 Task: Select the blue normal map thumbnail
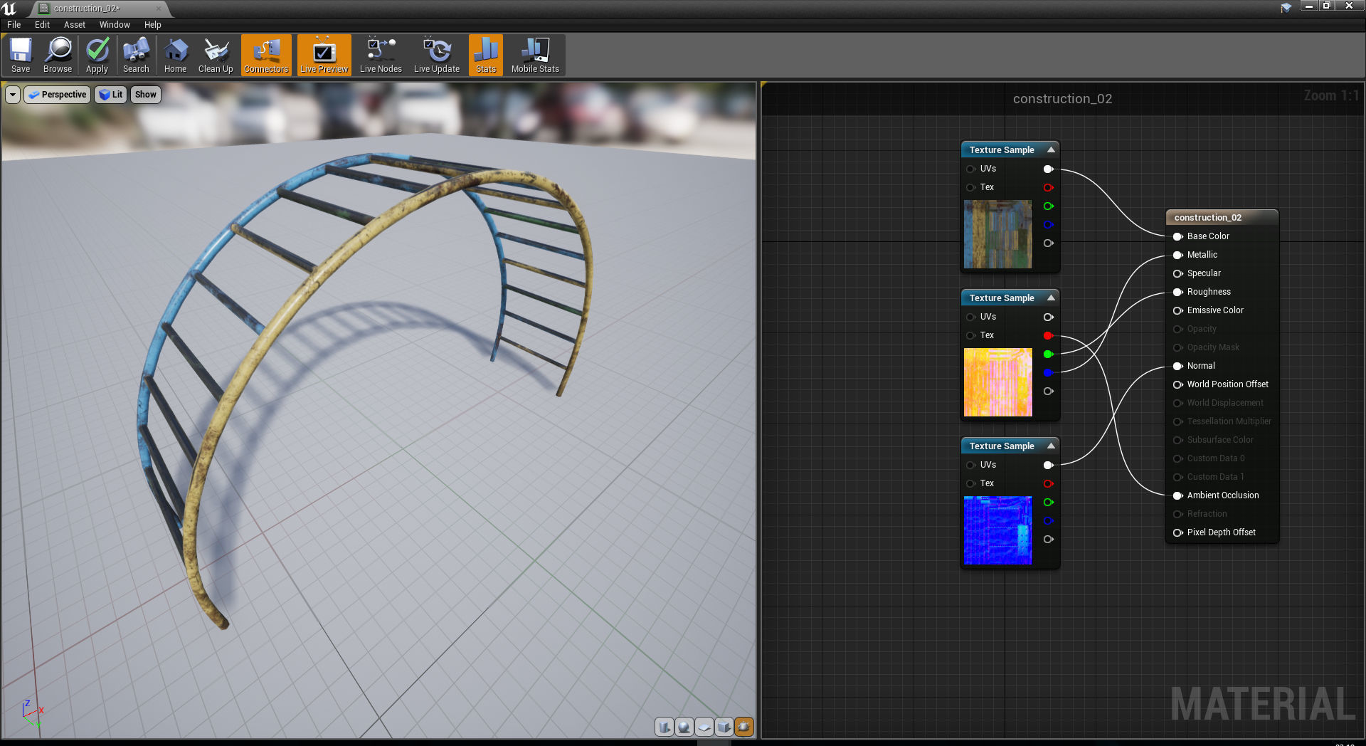(x=997, y=530)
